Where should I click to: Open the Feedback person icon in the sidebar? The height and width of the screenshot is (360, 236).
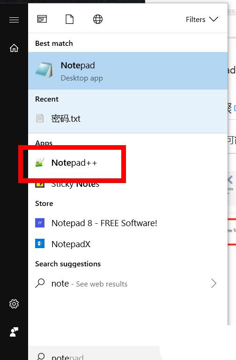tap(14, 332)
